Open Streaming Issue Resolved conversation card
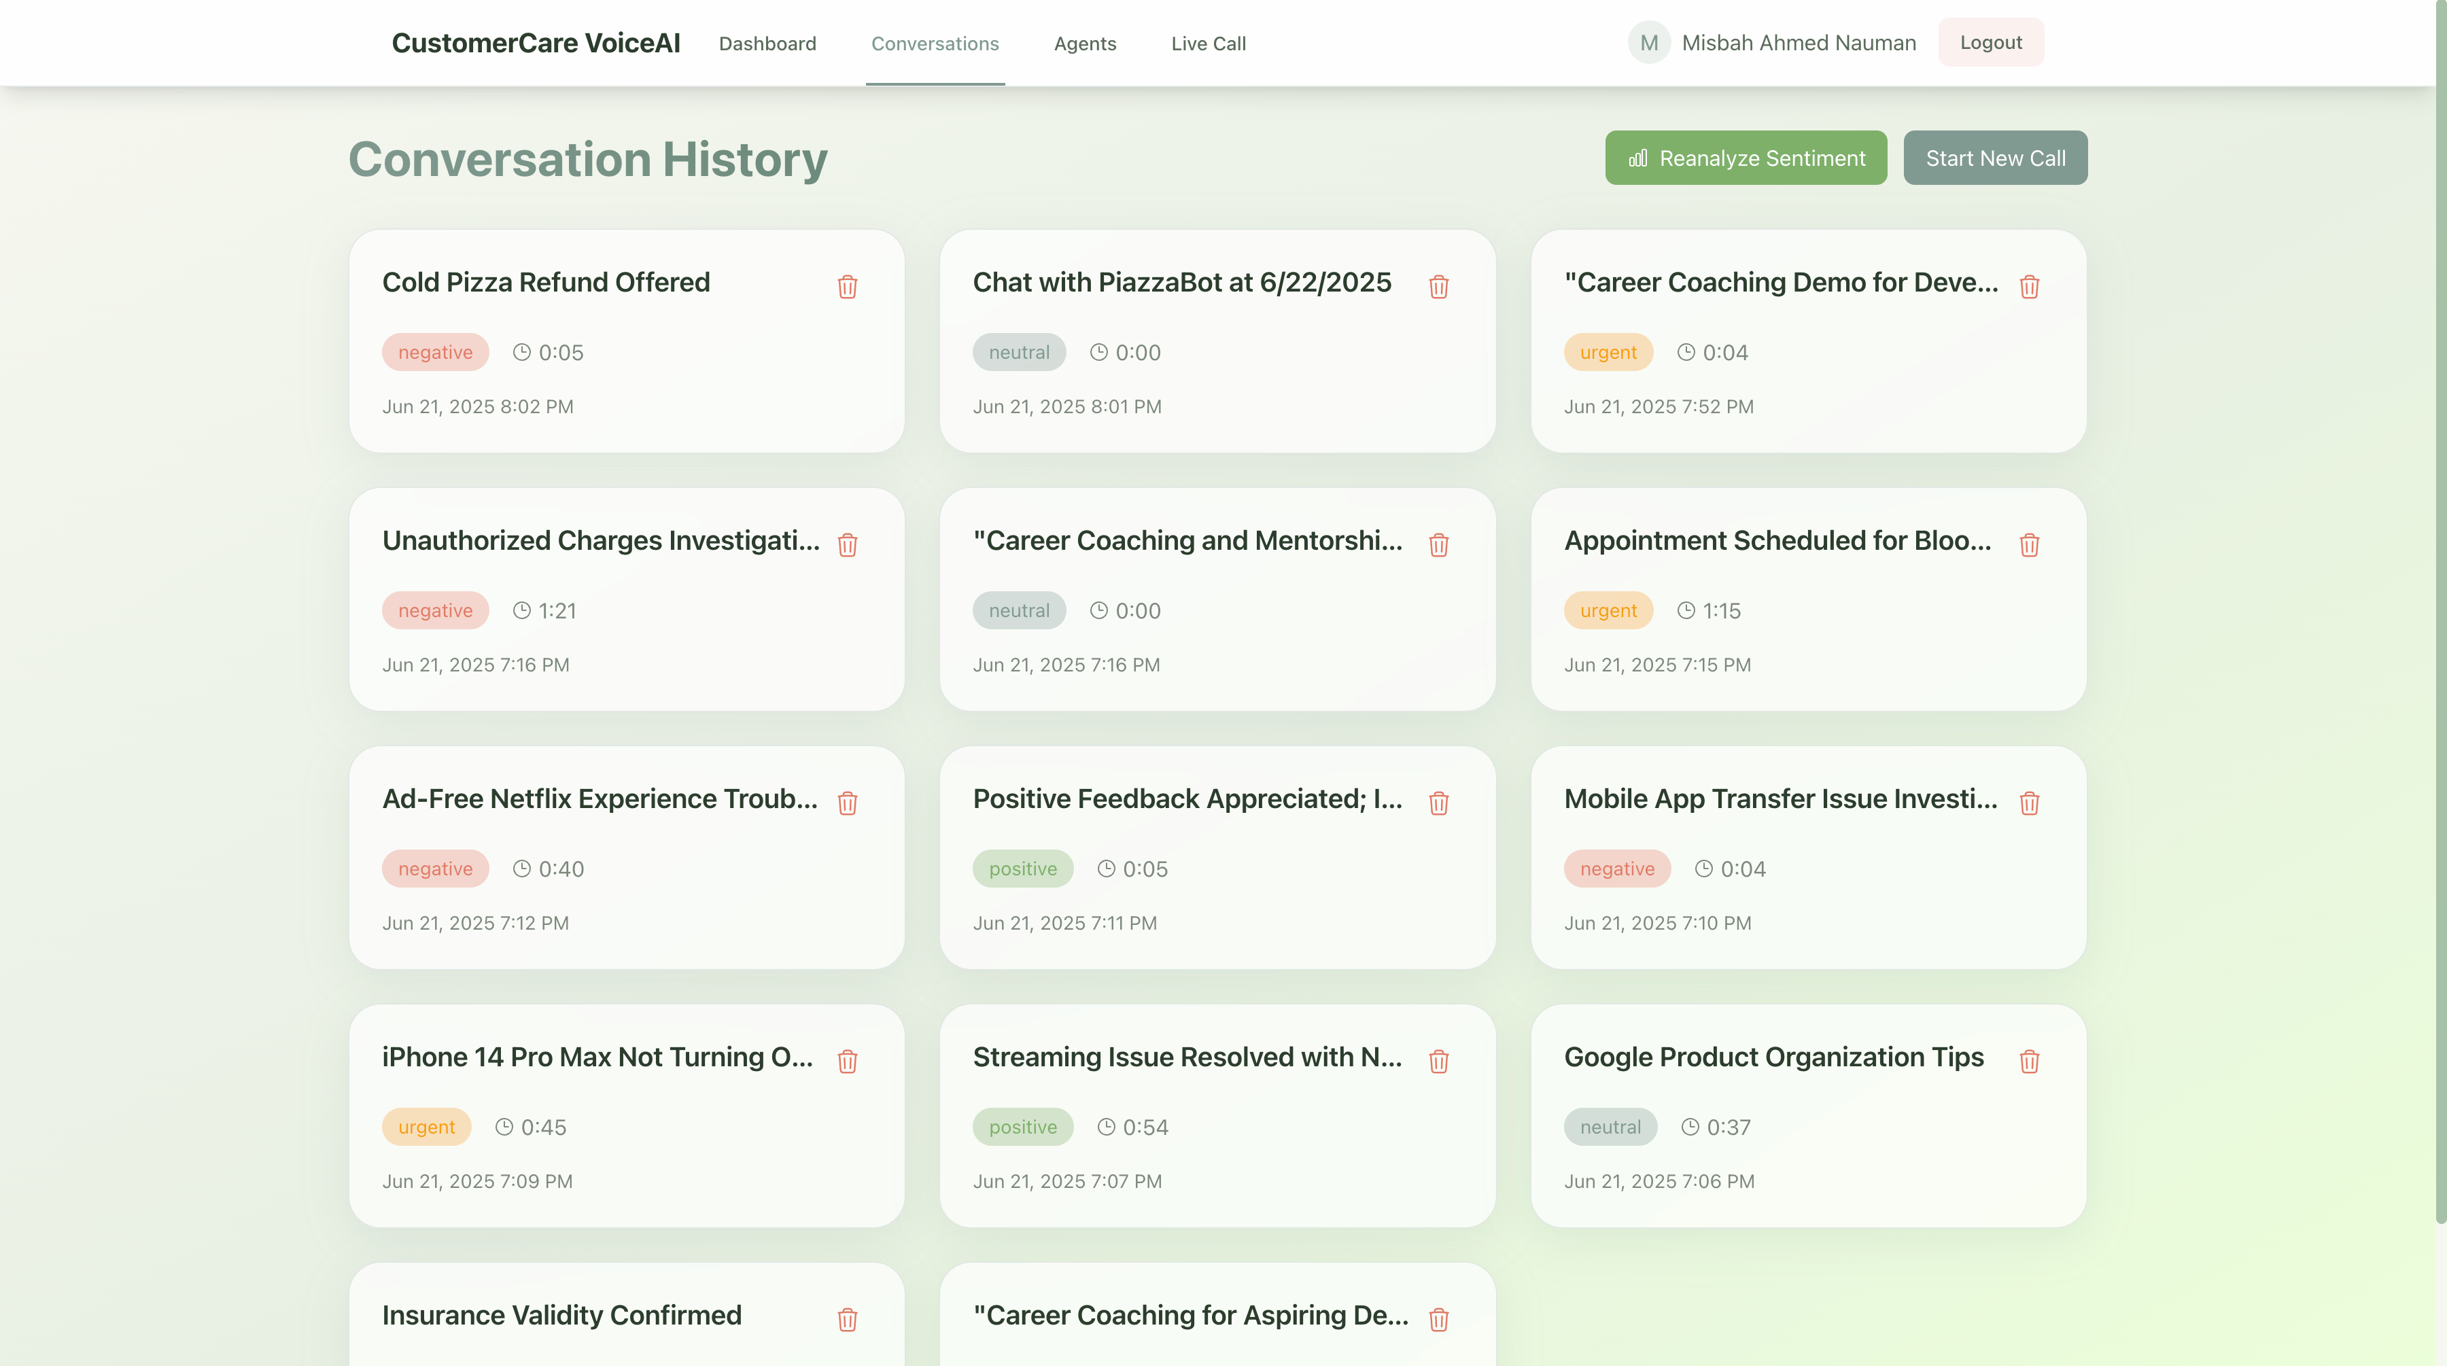Viewport: 2447px width, 1366px height. pyautogui.click(x=1186, y=1057)
